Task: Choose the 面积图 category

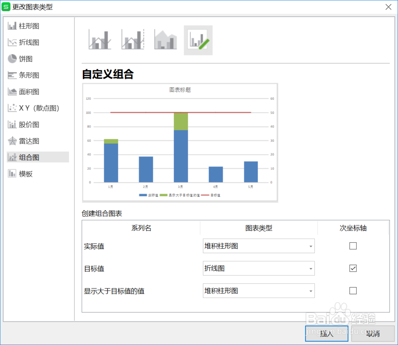Action: (x=29, y=92)
